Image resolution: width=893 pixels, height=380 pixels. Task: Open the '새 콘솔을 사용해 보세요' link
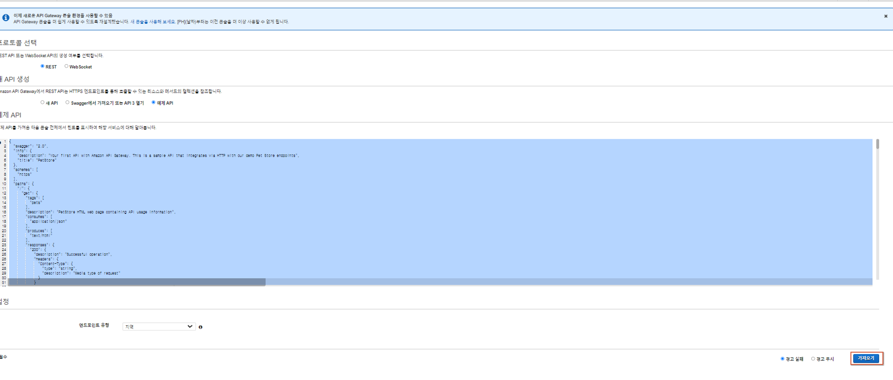tap(153, 22)
